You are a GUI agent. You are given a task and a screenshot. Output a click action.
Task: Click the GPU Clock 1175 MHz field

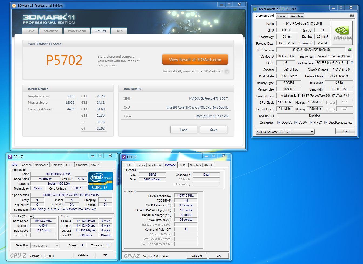coord(284,102)
